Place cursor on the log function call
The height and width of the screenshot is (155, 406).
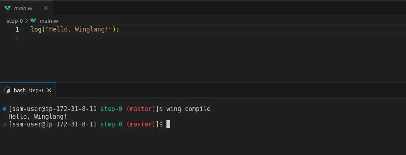click(36, 30)
